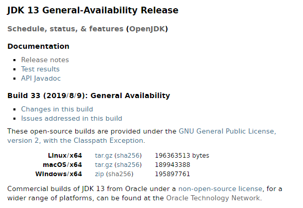The width and height of the screenshot is (303, 208).
Task: Open version 2 Classpath Exception link
Action: (76, 141)
